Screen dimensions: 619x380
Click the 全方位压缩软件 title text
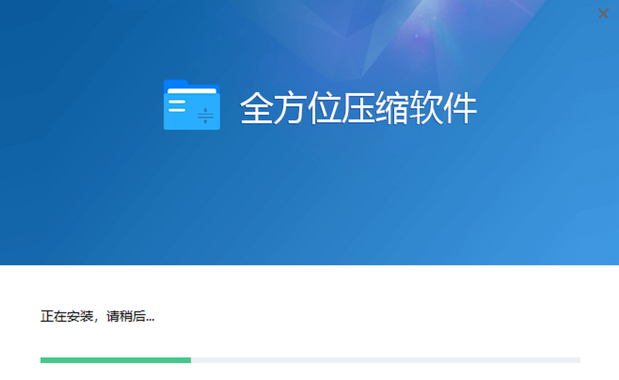(x=359, y=109)
